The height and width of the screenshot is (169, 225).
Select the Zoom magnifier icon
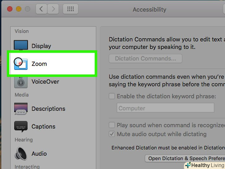click(21, 64)
